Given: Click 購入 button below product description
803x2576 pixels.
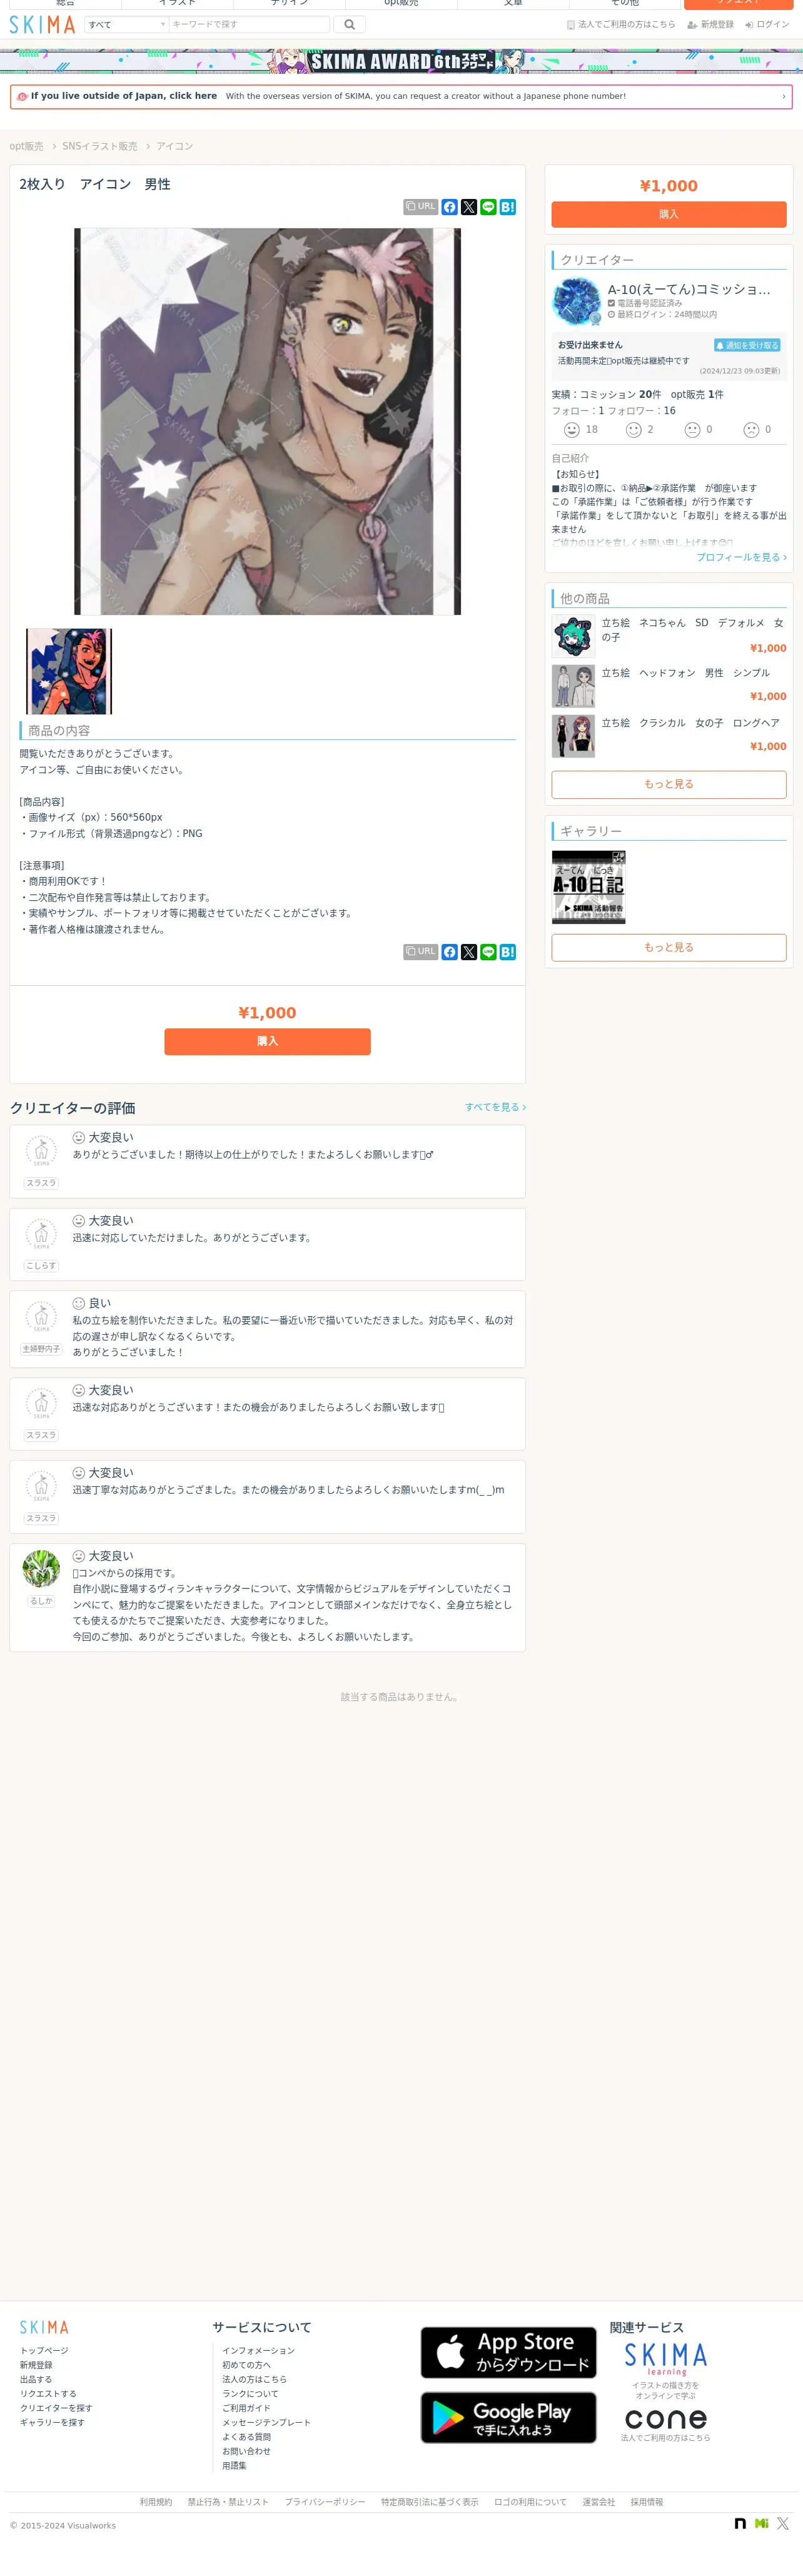Looking at the screenshot, I should tap(267, 1041).
